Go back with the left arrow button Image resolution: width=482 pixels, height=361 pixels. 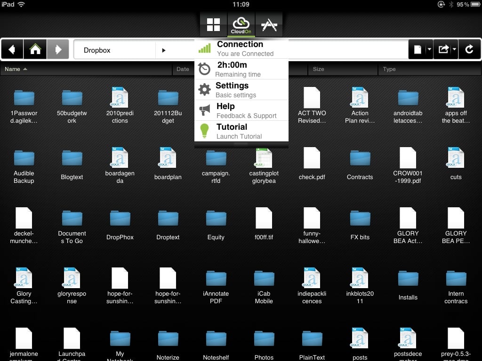[x=12, y=49]
